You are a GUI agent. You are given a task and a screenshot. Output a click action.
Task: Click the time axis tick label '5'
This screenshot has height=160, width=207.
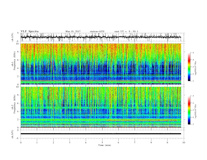pos(102,142)
